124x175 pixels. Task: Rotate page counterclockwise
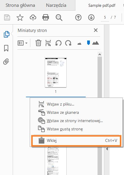pyautogui.click(x=58, y=43)
